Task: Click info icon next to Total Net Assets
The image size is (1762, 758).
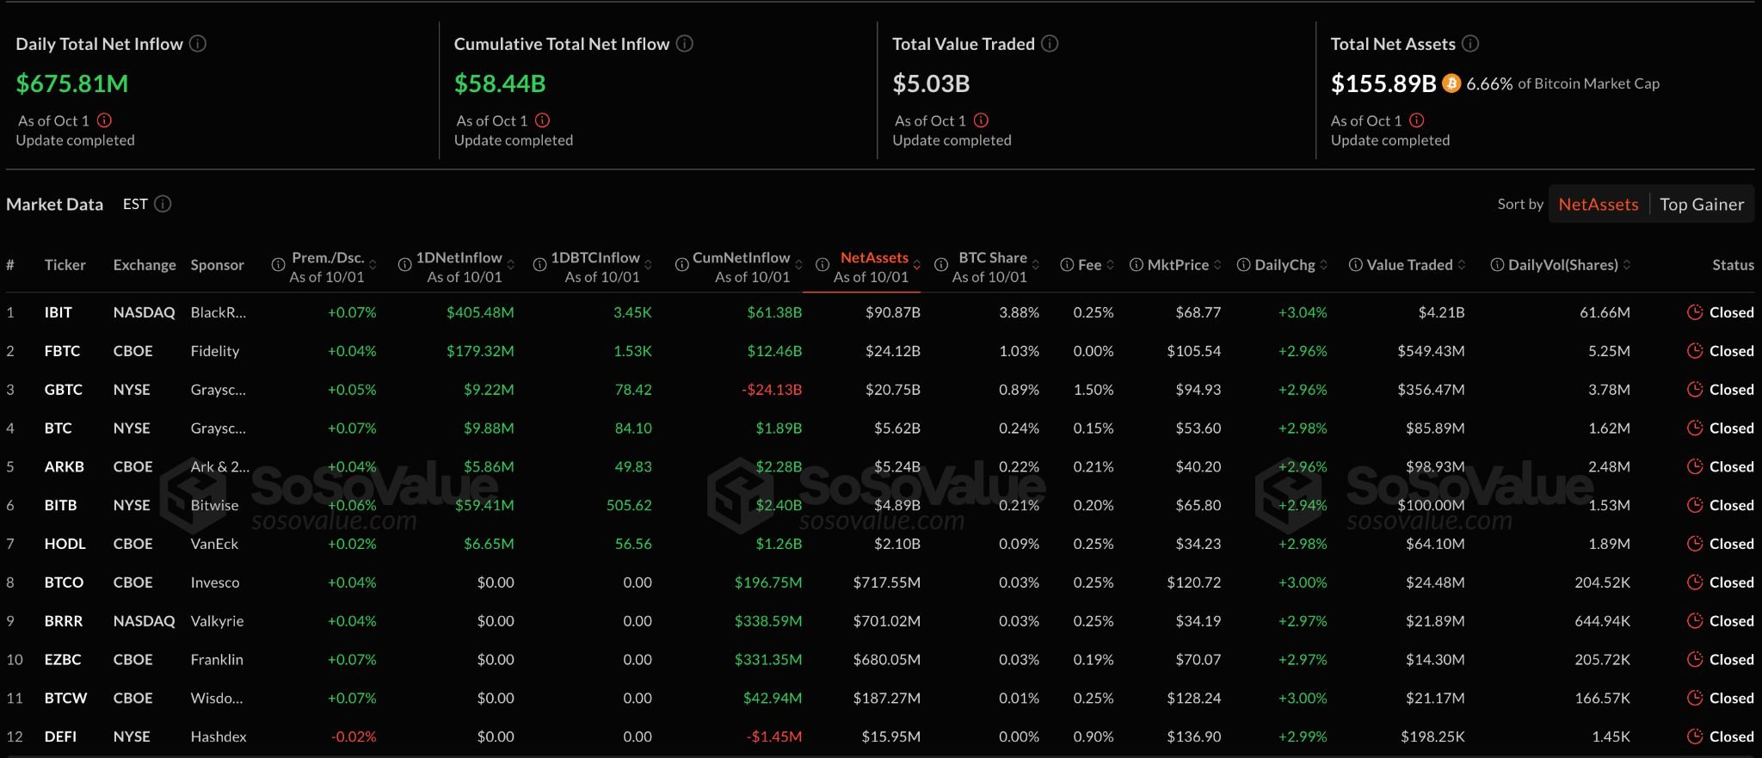Action: click(1470, 44)
